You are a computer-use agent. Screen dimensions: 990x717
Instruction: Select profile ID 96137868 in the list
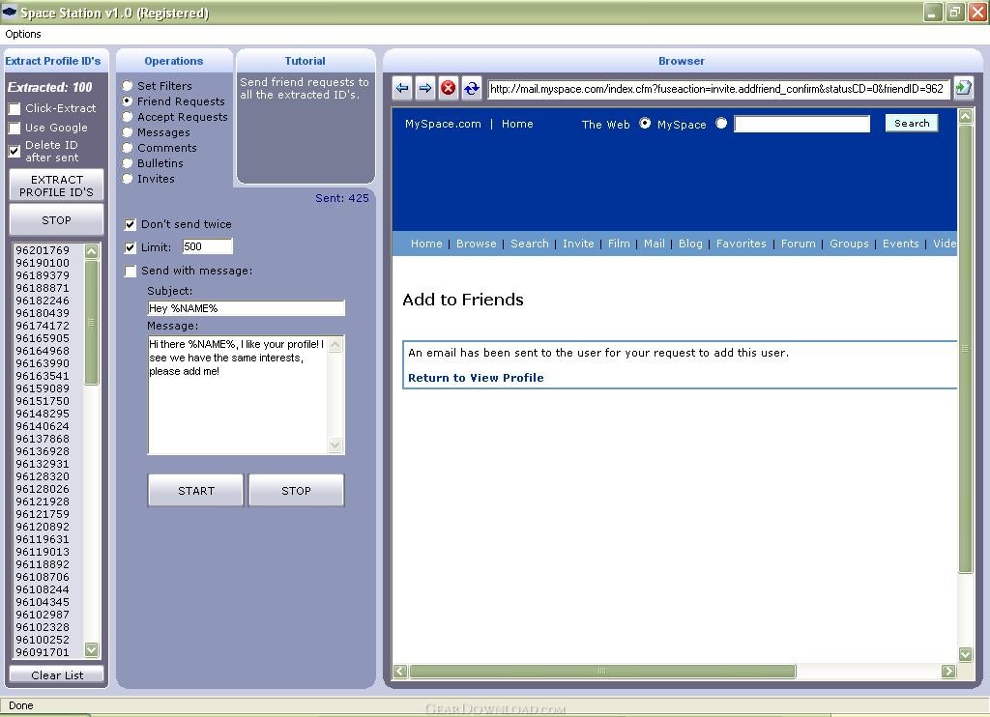(43, 439)
